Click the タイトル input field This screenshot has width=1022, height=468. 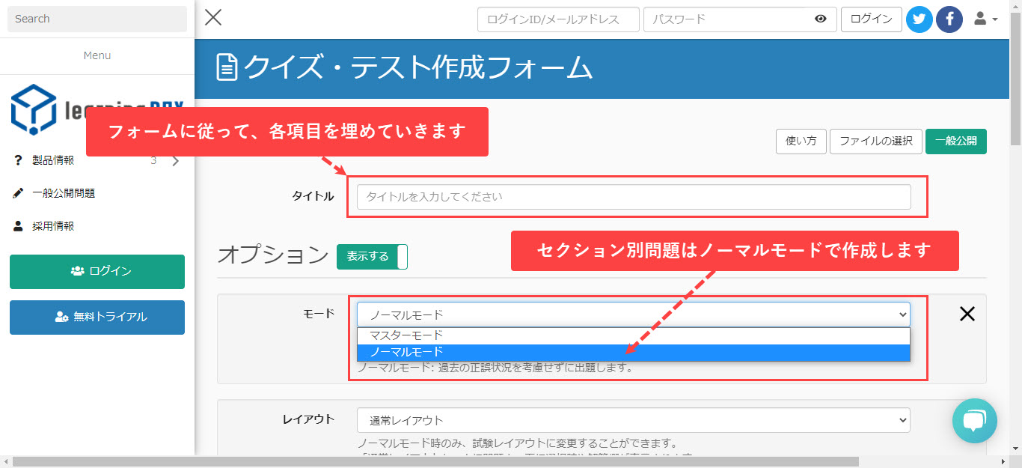point(633,197)
